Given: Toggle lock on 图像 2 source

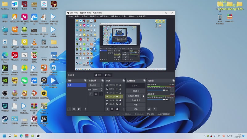Looking at the screenshot, I should pos(120,89).
